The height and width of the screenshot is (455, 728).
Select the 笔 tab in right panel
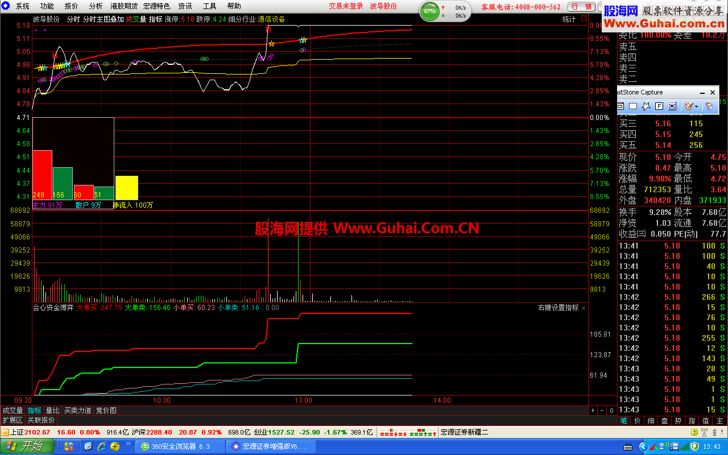coord(623,420)
